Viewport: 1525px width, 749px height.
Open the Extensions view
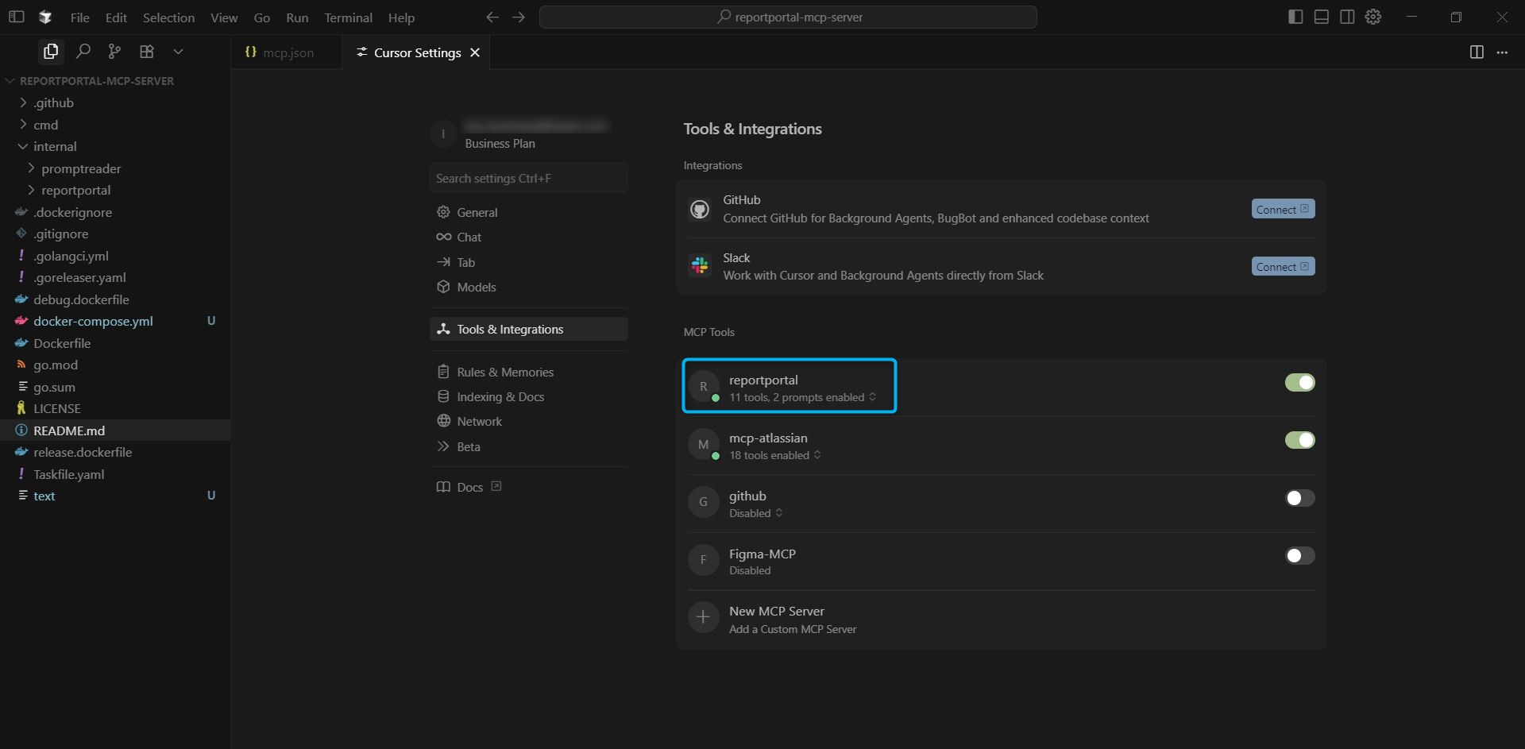pyautogui.click(x=146, y=51)
